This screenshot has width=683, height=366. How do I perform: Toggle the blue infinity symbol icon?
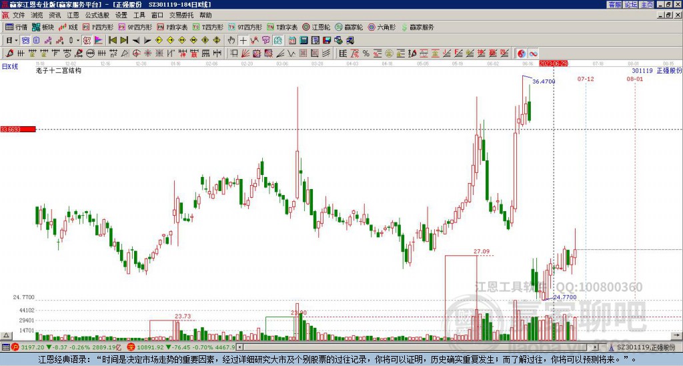[x=533, y=53]
